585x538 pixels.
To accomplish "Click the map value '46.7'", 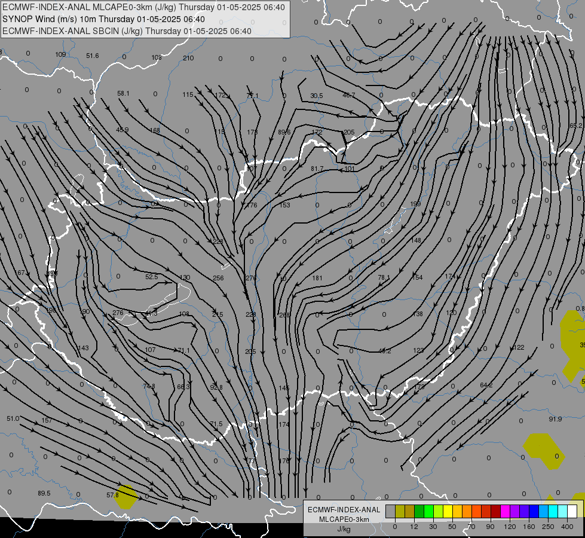I will click(x=349, y=96).
